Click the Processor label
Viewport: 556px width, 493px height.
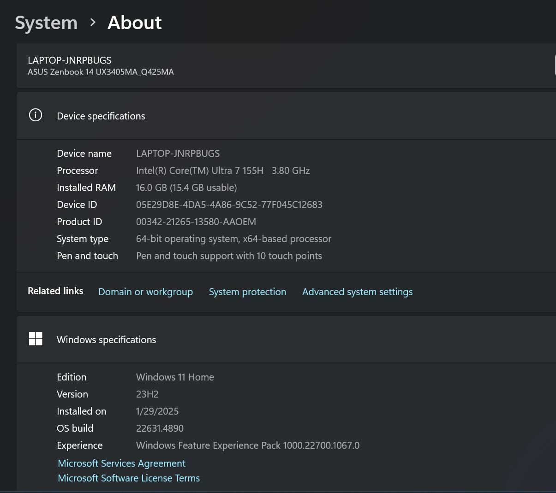pyautogui.click(x=78, y=171)
